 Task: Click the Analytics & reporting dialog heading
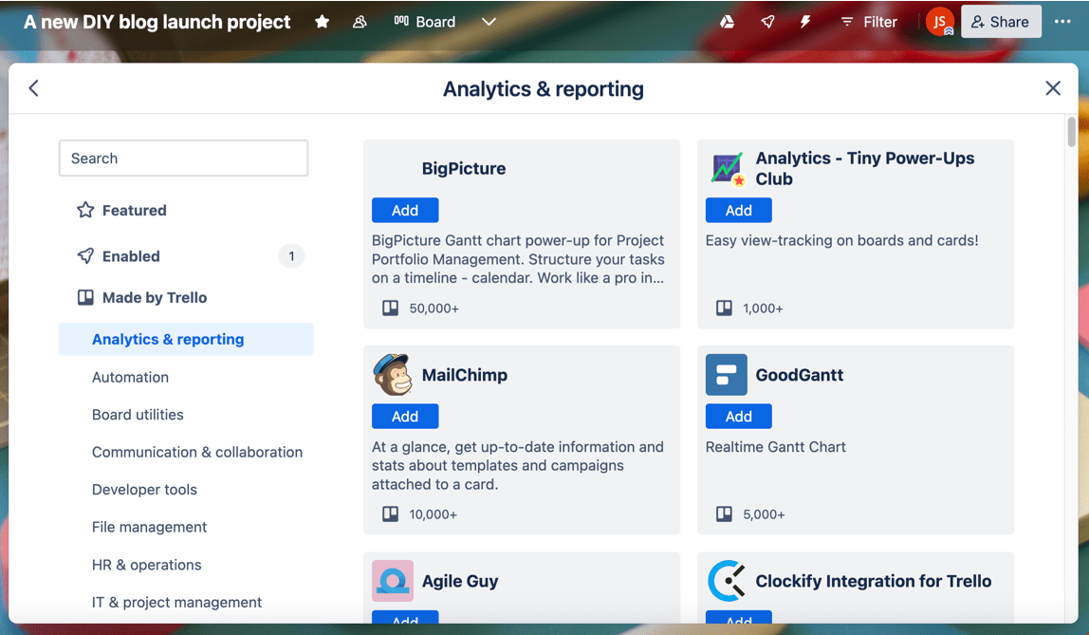pos(544,89)
